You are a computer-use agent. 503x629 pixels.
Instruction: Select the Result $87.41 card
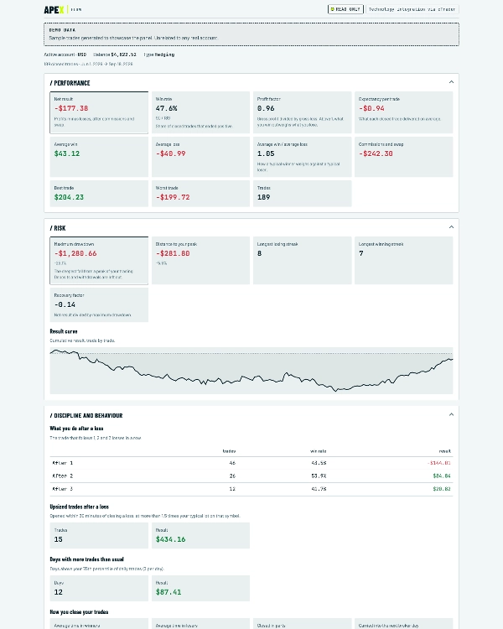[x=200, y=589]
